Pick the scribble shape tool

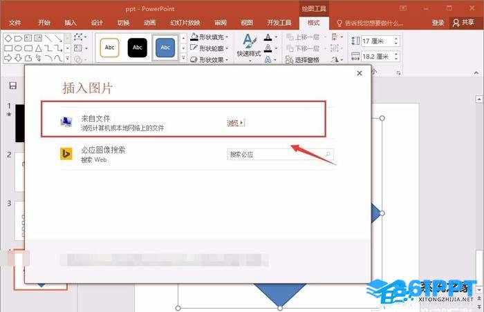(38, 58)
